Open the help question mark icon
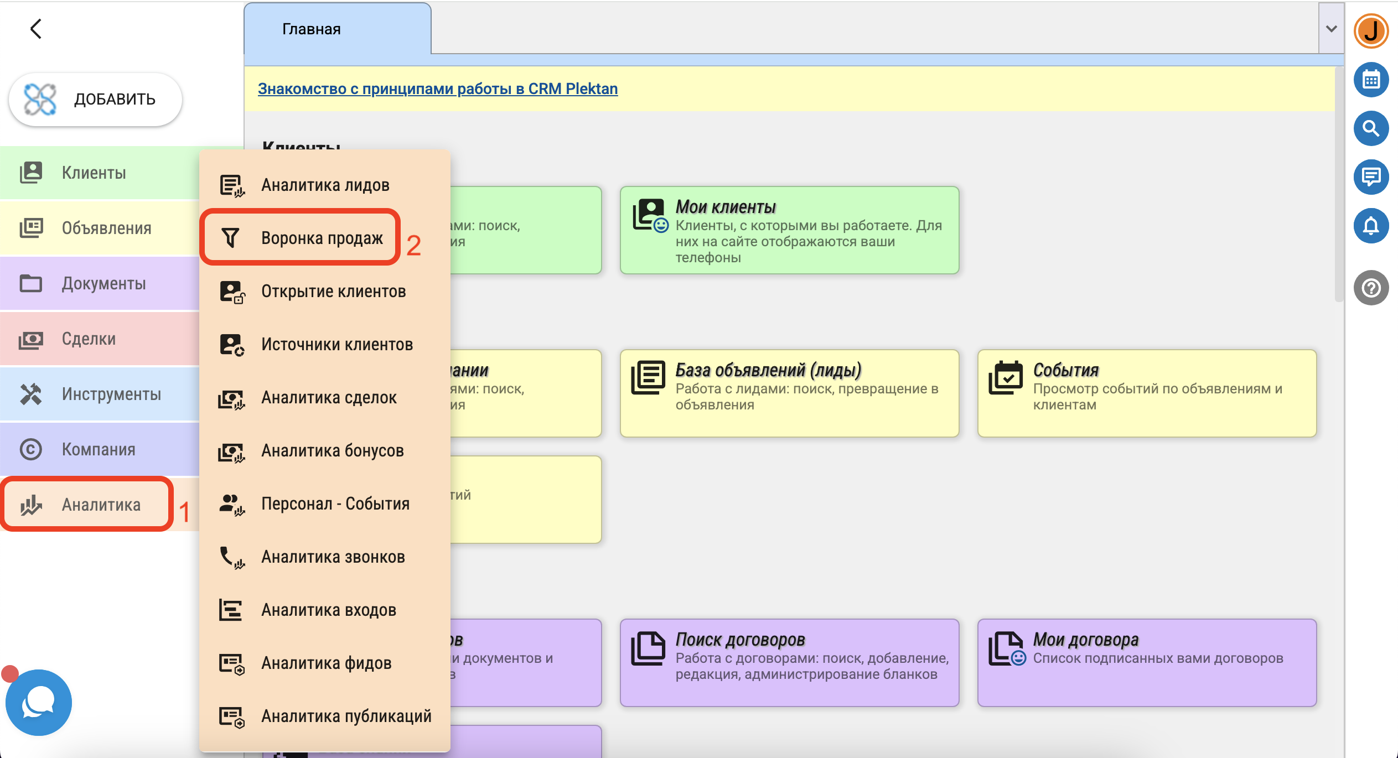 coord(1371,288)
